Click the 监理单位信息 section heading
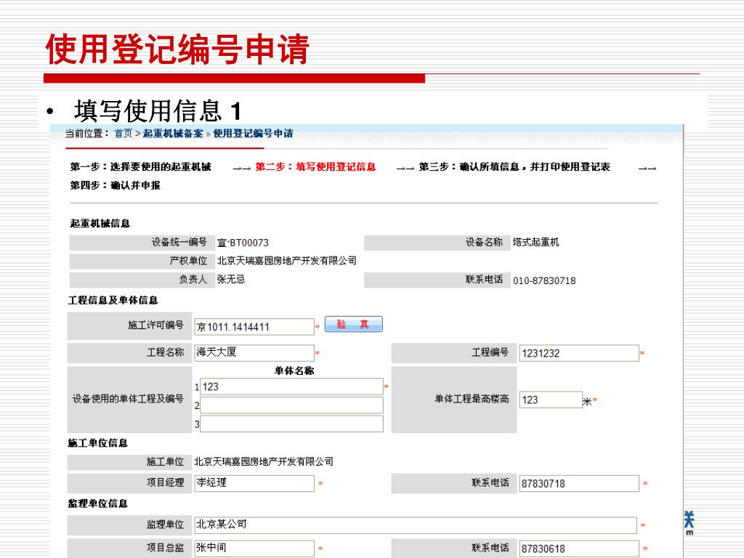Image resolution: width=744 pixels, height=558 pixels. point(98,504)
